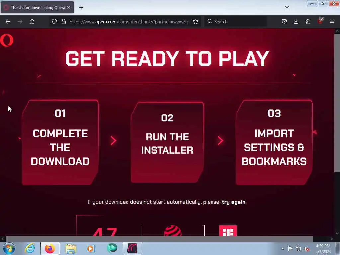
Task: Click the vertical scrollbar thumb
Action: [337, 103]
